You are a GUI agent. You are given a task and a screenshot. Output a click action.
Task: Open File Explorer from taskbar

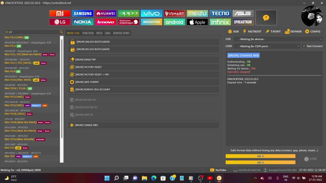tap(144, 178)
